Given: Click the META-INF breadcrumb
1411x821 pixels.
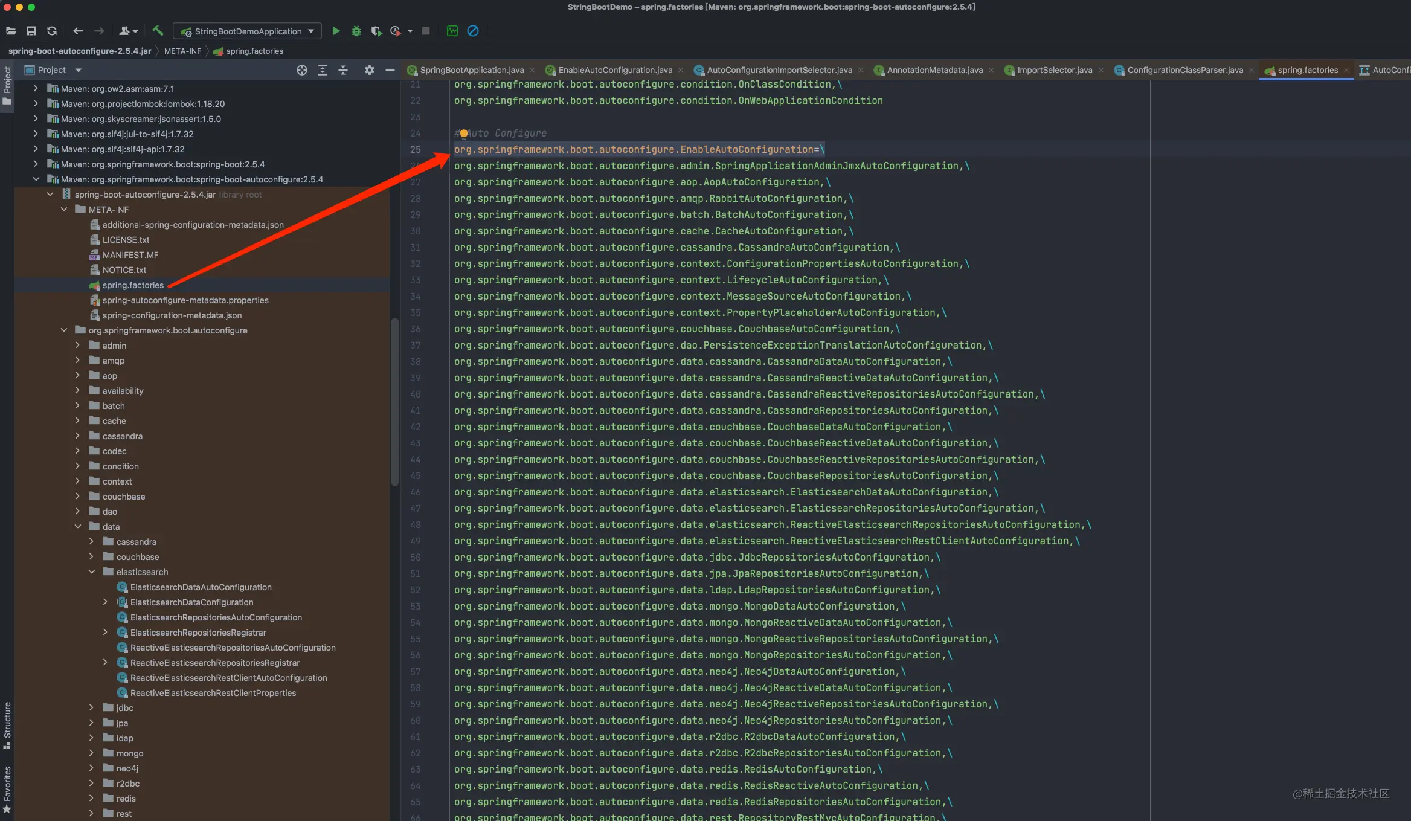Looking at the screenshot, I should pos(182,51).
